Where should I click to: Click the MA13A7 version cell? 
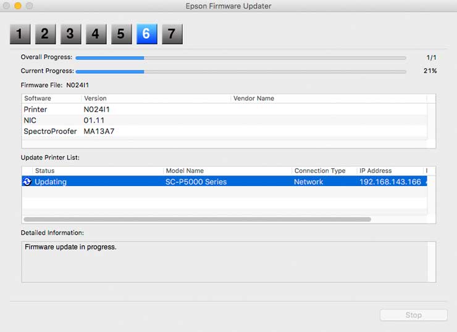(x=99, y=131)
